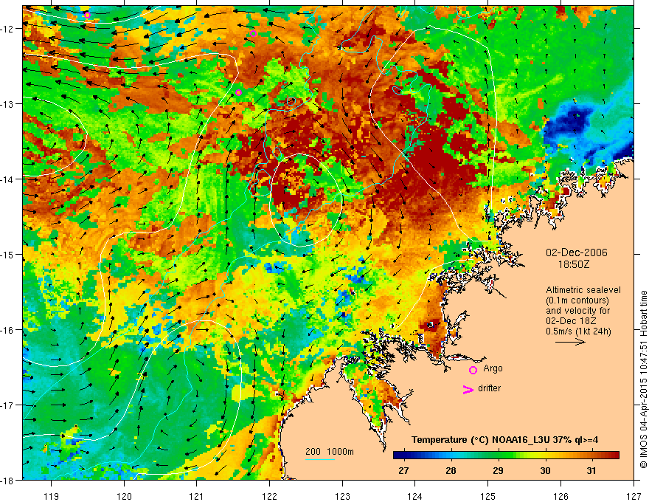The image size is (649, 502).
Task: Click the '126' longitude axis label
Action: tap(560, 496)
